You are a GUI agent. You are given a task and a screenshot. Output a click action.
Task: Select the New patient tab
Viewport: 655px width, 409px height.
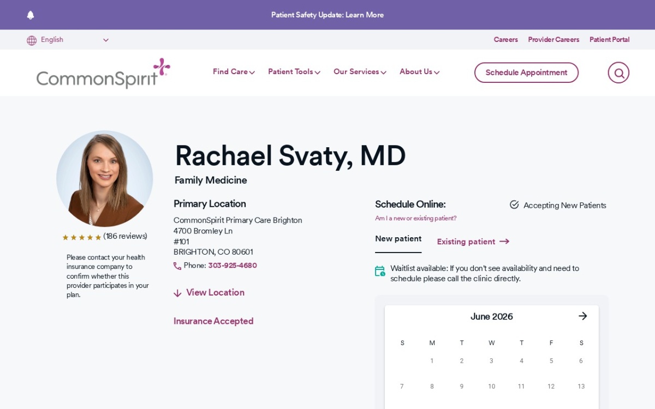(398, 239)
